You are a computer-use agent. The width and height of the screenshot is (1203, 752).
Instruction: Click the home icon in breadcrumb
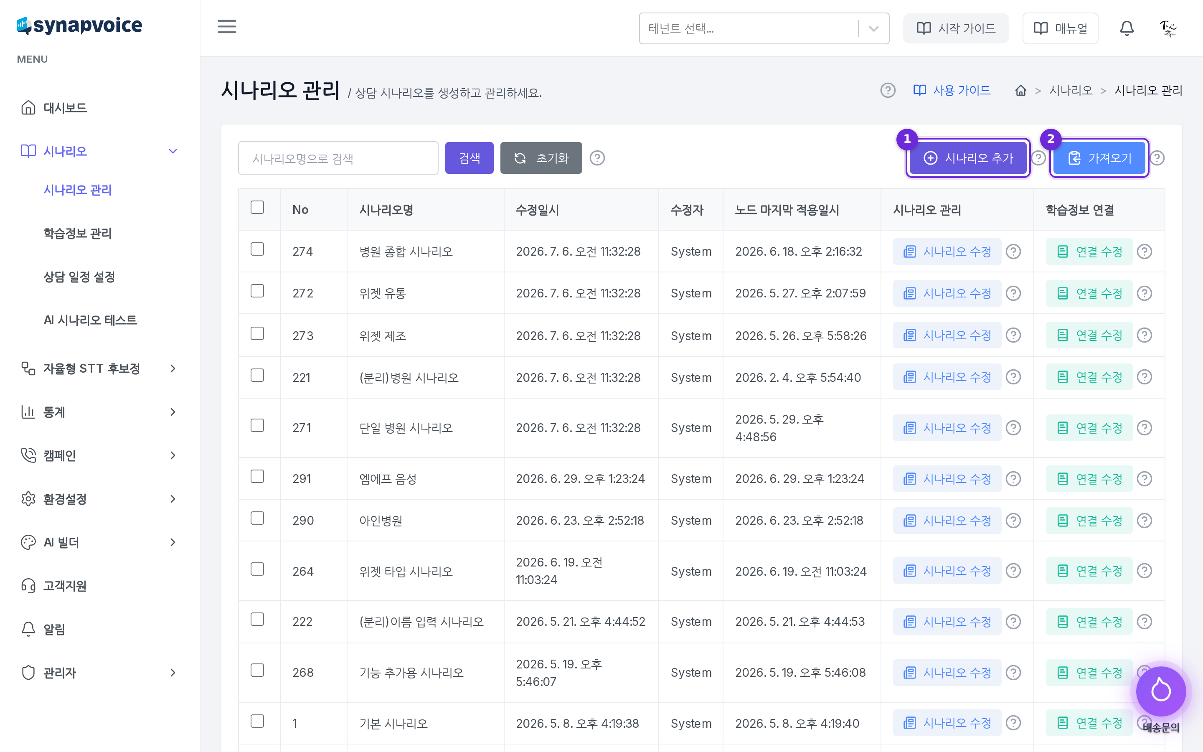coord(1020,91)
